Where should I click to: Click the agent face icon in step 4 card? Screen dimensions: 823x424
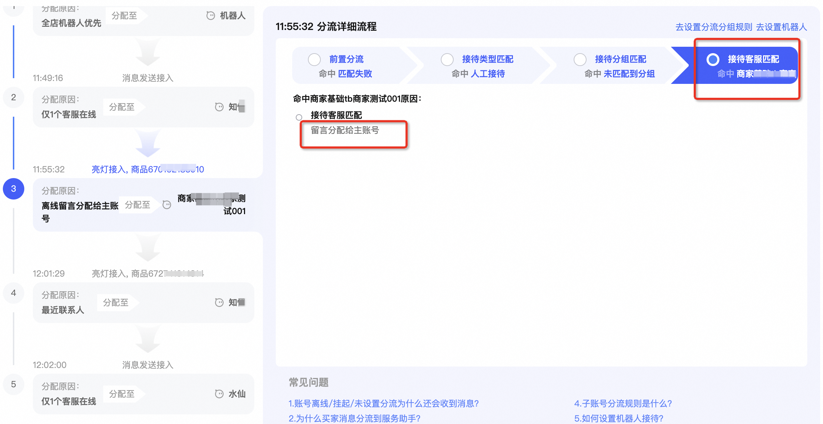click(x=219, y=303)
